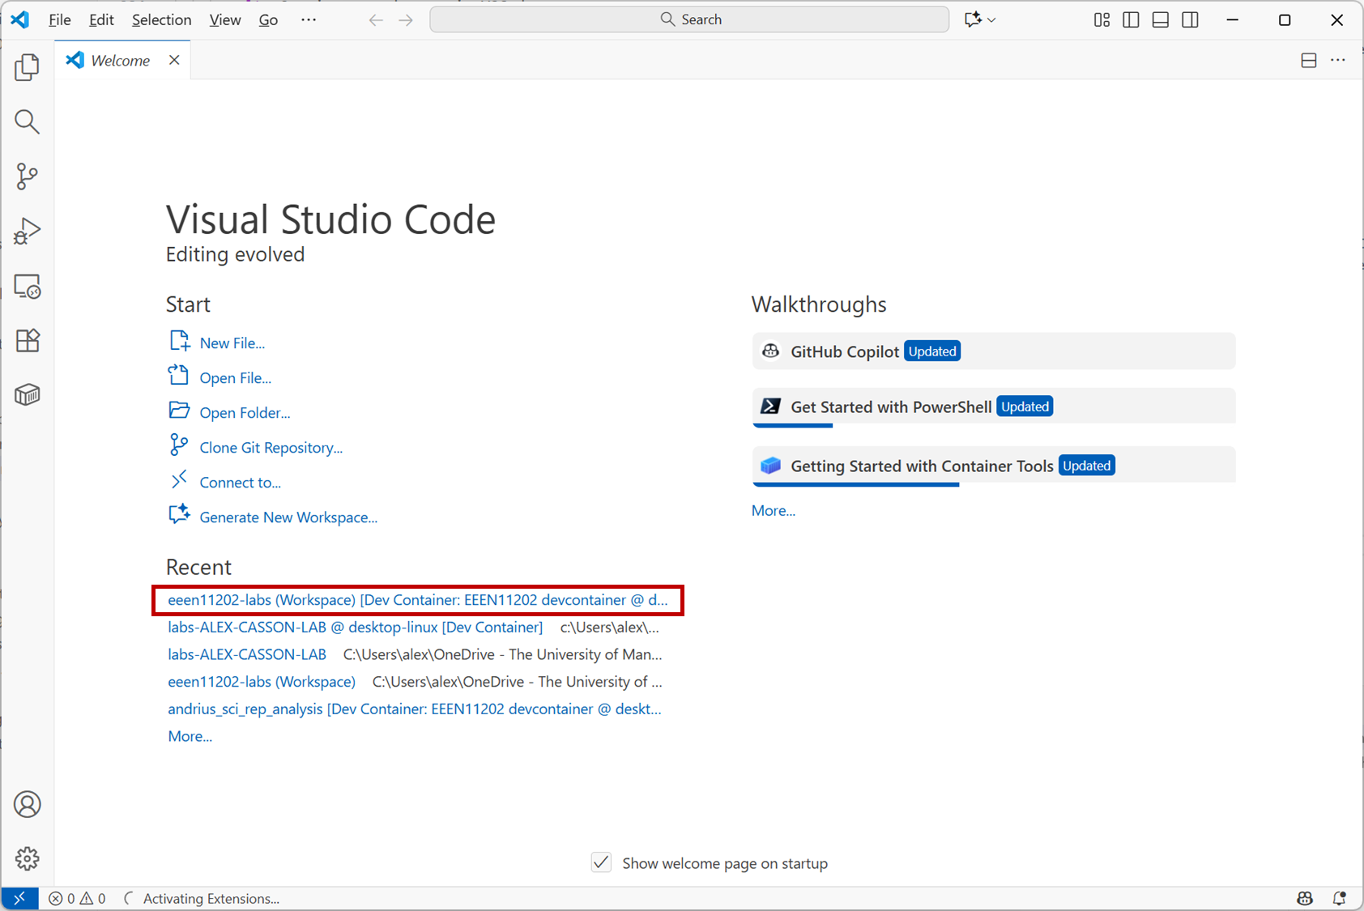Select the Welcome tab
This screenshot has height=911, width=1364.
[120, 61]
